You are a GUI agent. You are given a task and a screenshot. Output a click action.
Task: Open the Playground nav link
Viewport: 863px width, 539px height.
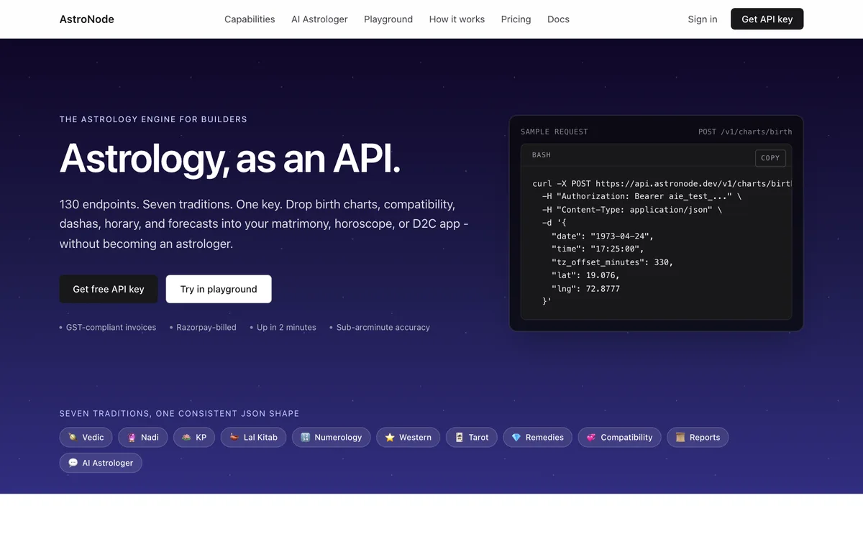(x=388, y=19)
